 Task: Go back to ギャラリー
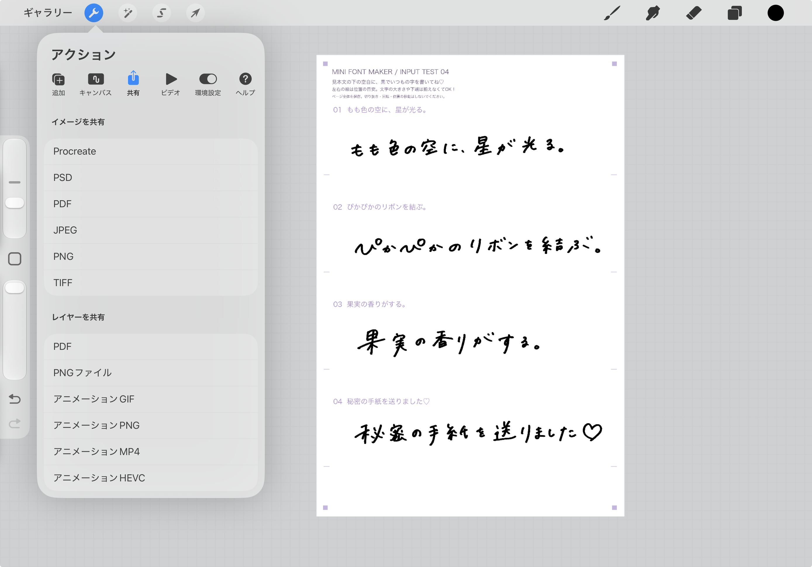coord(48,13)
